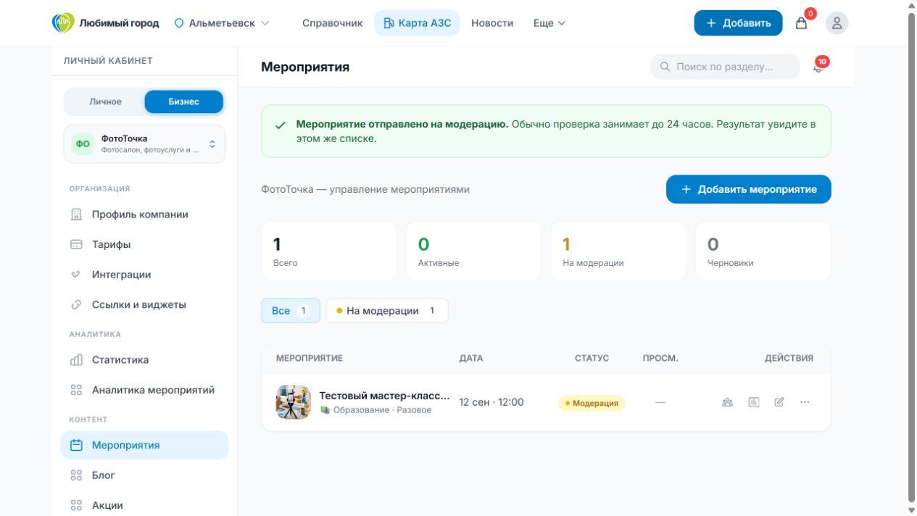The image size is (917, 516).
Task: Click the Черновики counter card
Action: coord(763,251)
